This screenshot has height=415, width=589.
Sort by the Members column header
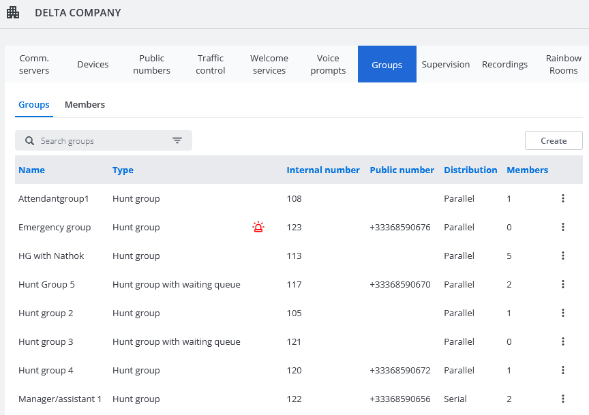point(528,170)
